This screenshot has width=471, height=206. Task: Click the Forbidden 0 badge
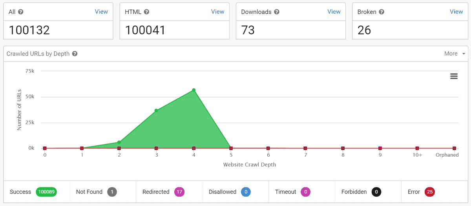point(376,192)
